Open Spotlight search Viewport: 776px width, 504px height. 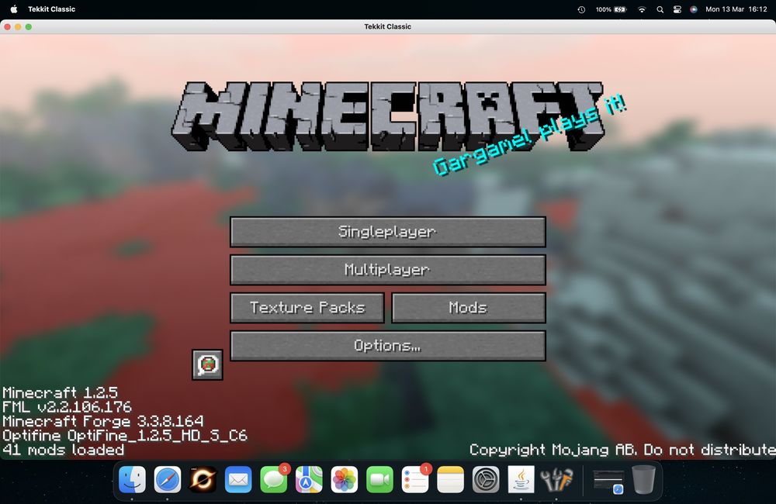click(x=660, y=9)
